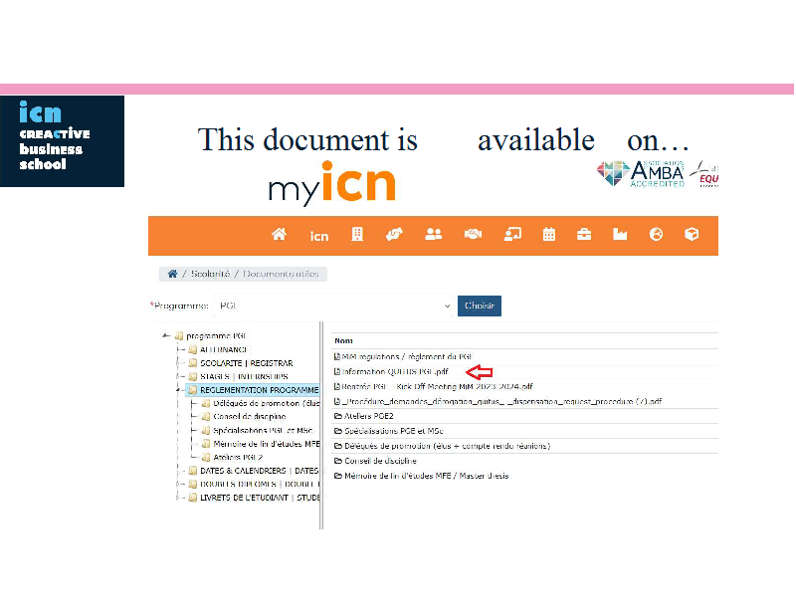Select Mémoire de fin d'études tree folder
This screenshot has height=615, width=796.
pyautogui.click(x=261, y=444)
